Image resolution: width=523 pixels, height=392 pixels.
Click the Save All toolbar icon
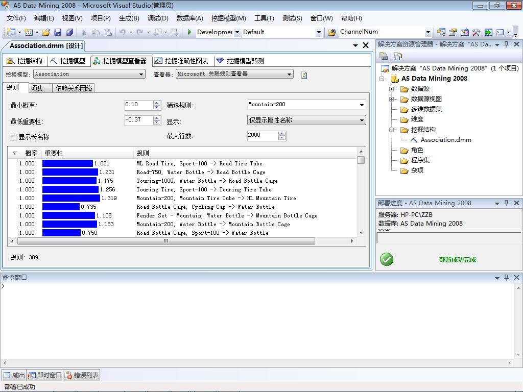tap(69, 32)
